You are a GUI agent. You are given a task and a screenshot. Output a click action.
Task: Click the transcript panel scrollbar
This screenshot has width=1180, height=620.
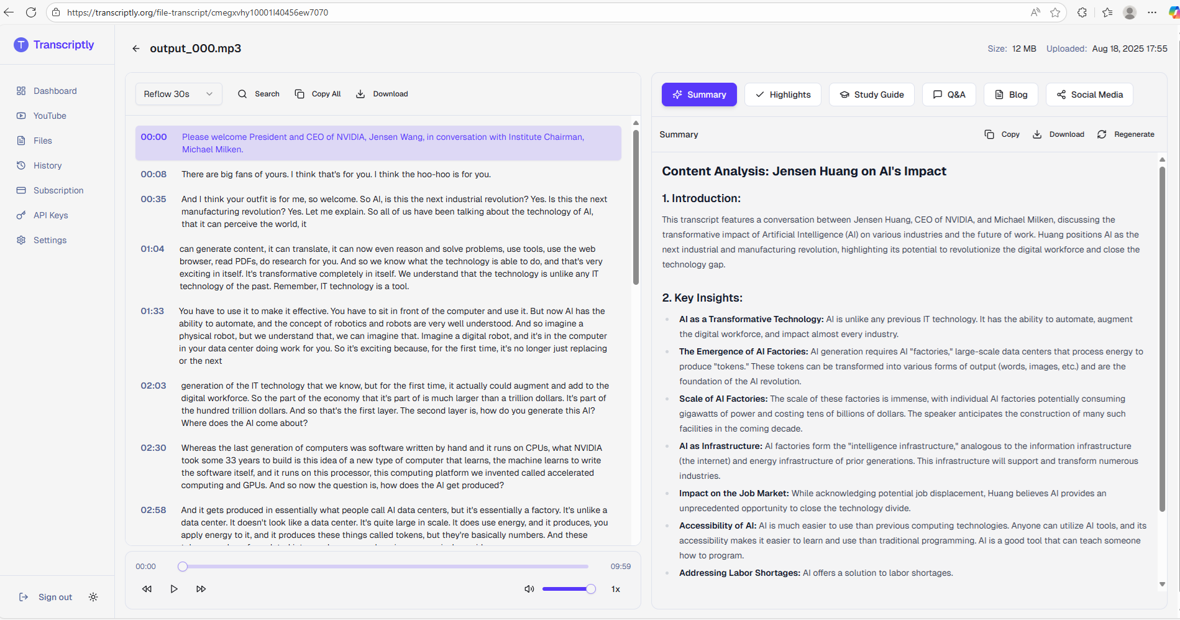(x=636, y=207)
